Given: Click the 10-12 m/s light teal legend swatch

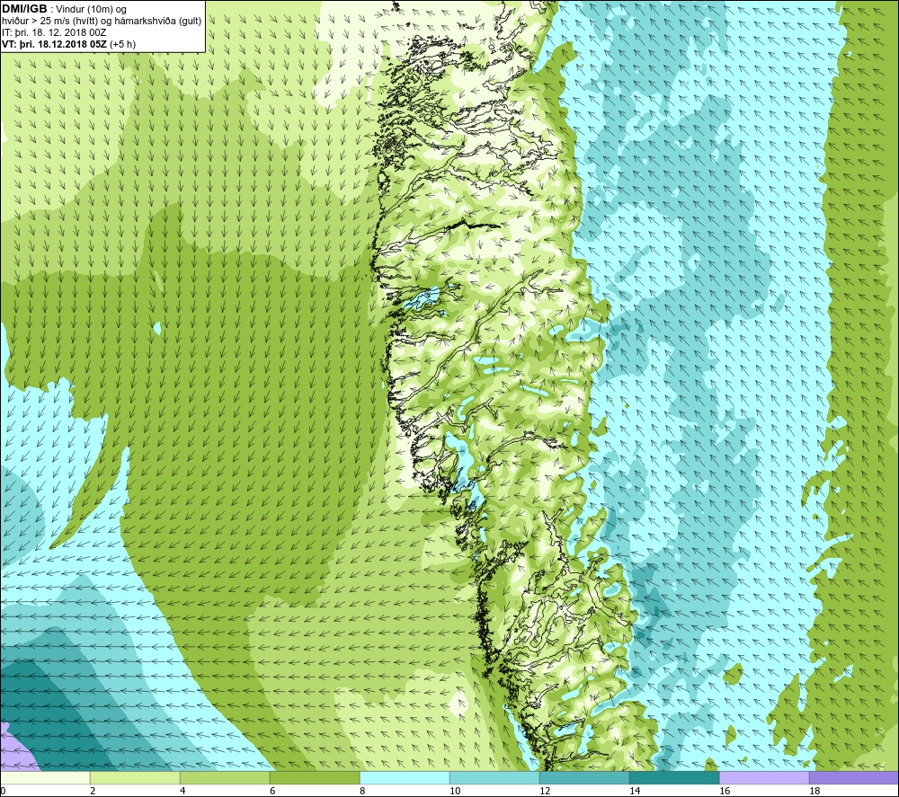Looking at the screenshot, I should (x=494, y=777).
